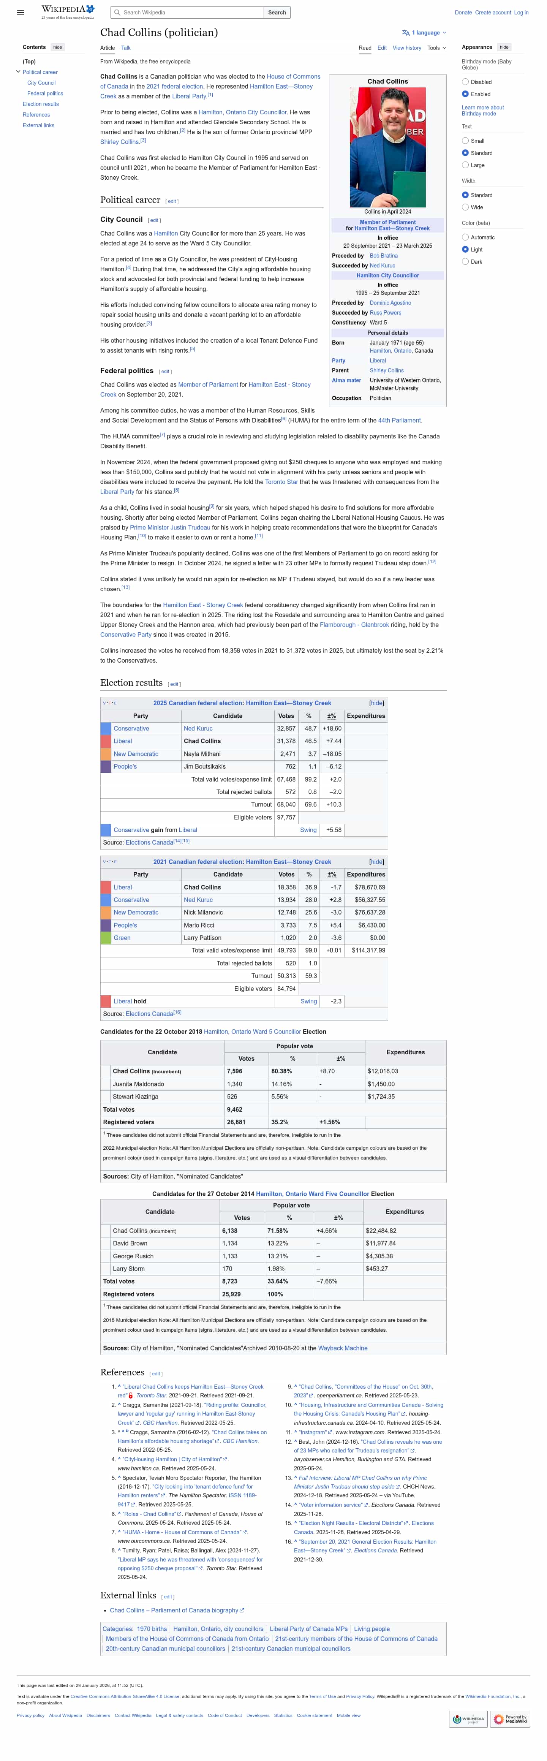Select the Enabled birthday mode option
The height and width of the screenshot is (1761, 547).
[x=465, y=94]
